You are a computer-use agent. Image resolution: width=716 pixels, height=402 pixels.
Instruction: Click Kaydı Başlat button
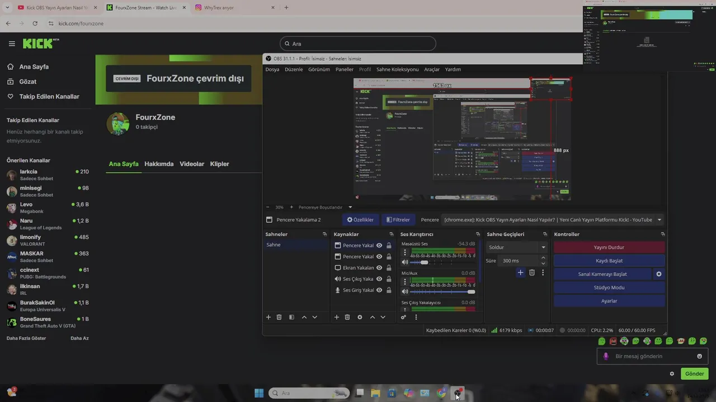609,261
